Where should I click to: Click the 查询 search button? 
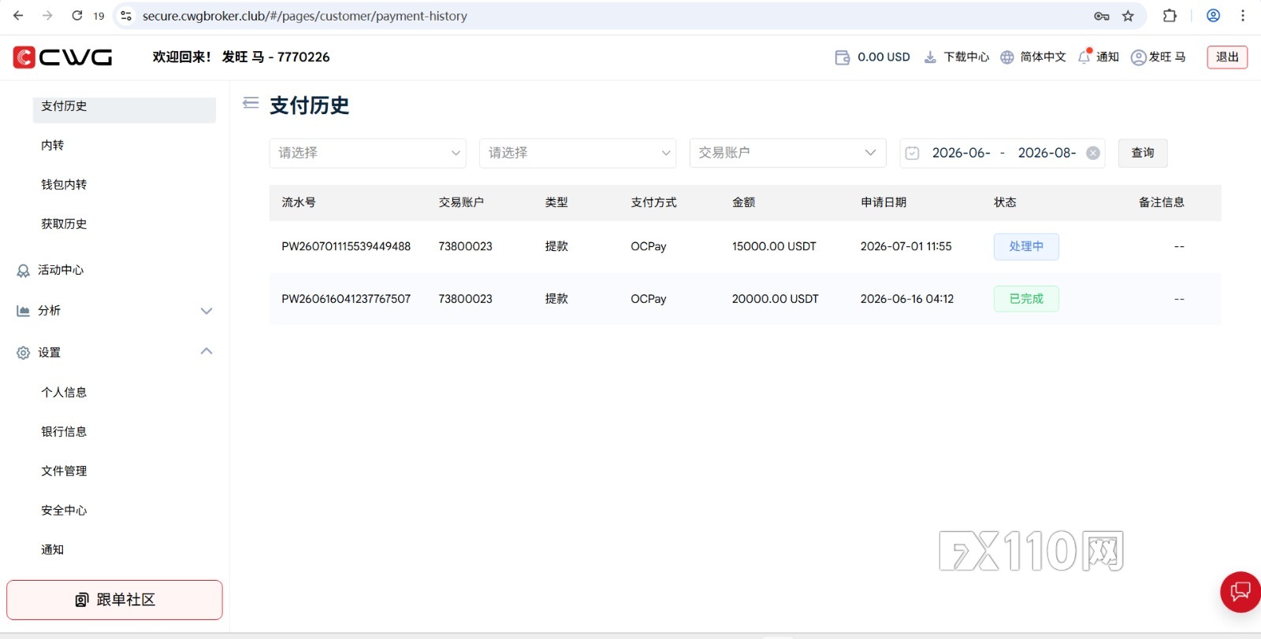click(x=1143, y=153)
